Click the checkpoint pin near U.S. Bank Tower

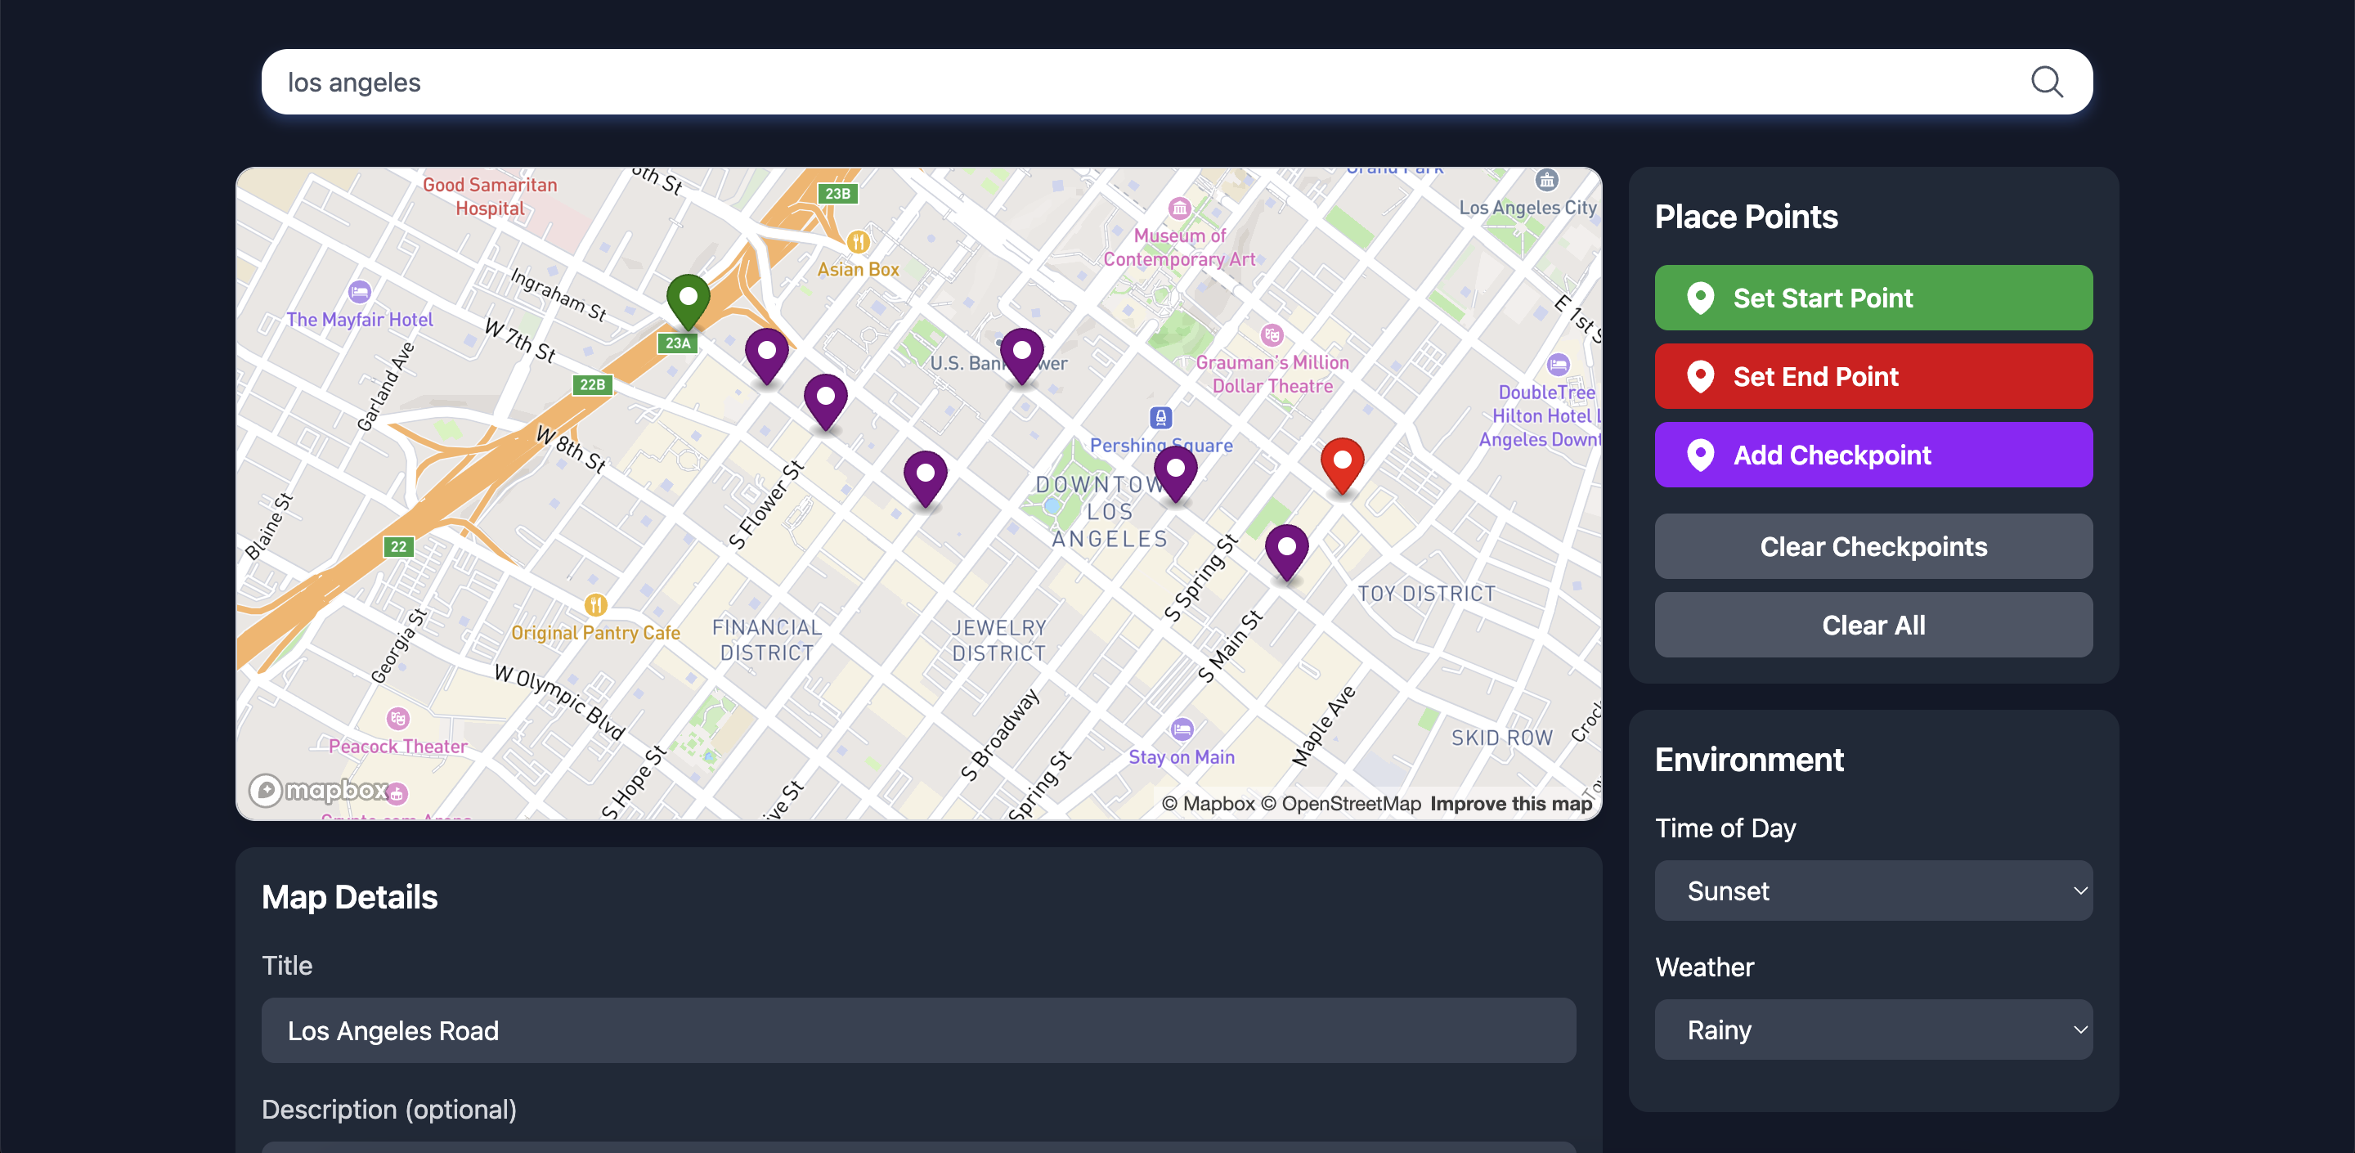click(1021, 354)
